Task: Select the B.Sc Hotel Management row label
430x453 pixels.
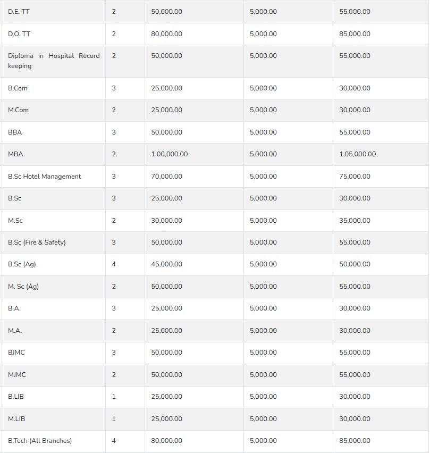Action: coord(45,177)
